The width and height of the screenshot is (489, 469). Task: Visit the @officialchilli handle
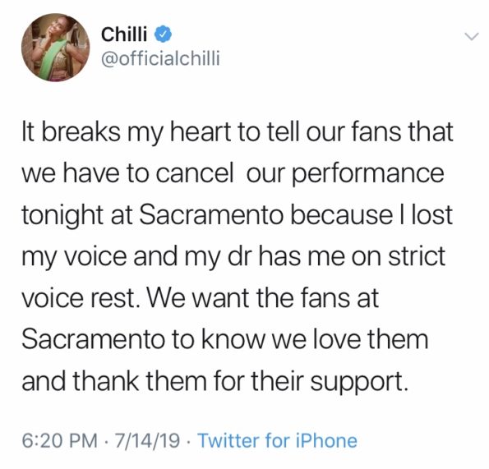tap(160, 58)
